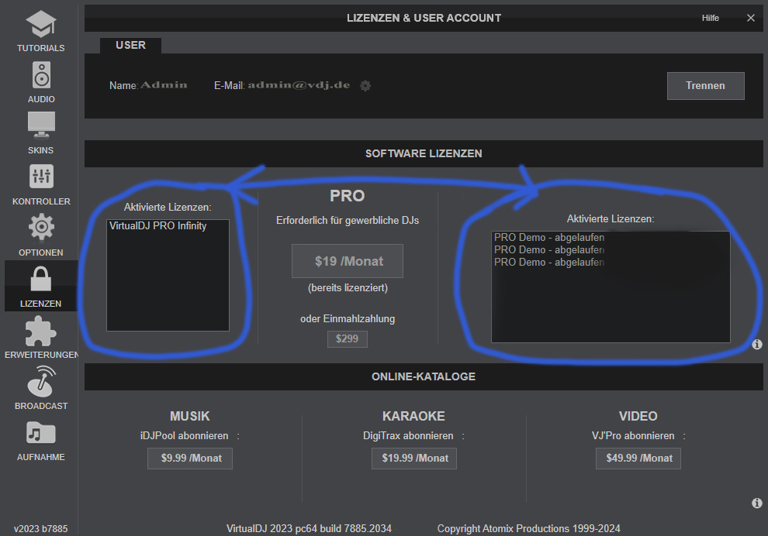Click info icon in Online-Kataloge section
This screenshot has width=768, height=536.
click(756, 503)
